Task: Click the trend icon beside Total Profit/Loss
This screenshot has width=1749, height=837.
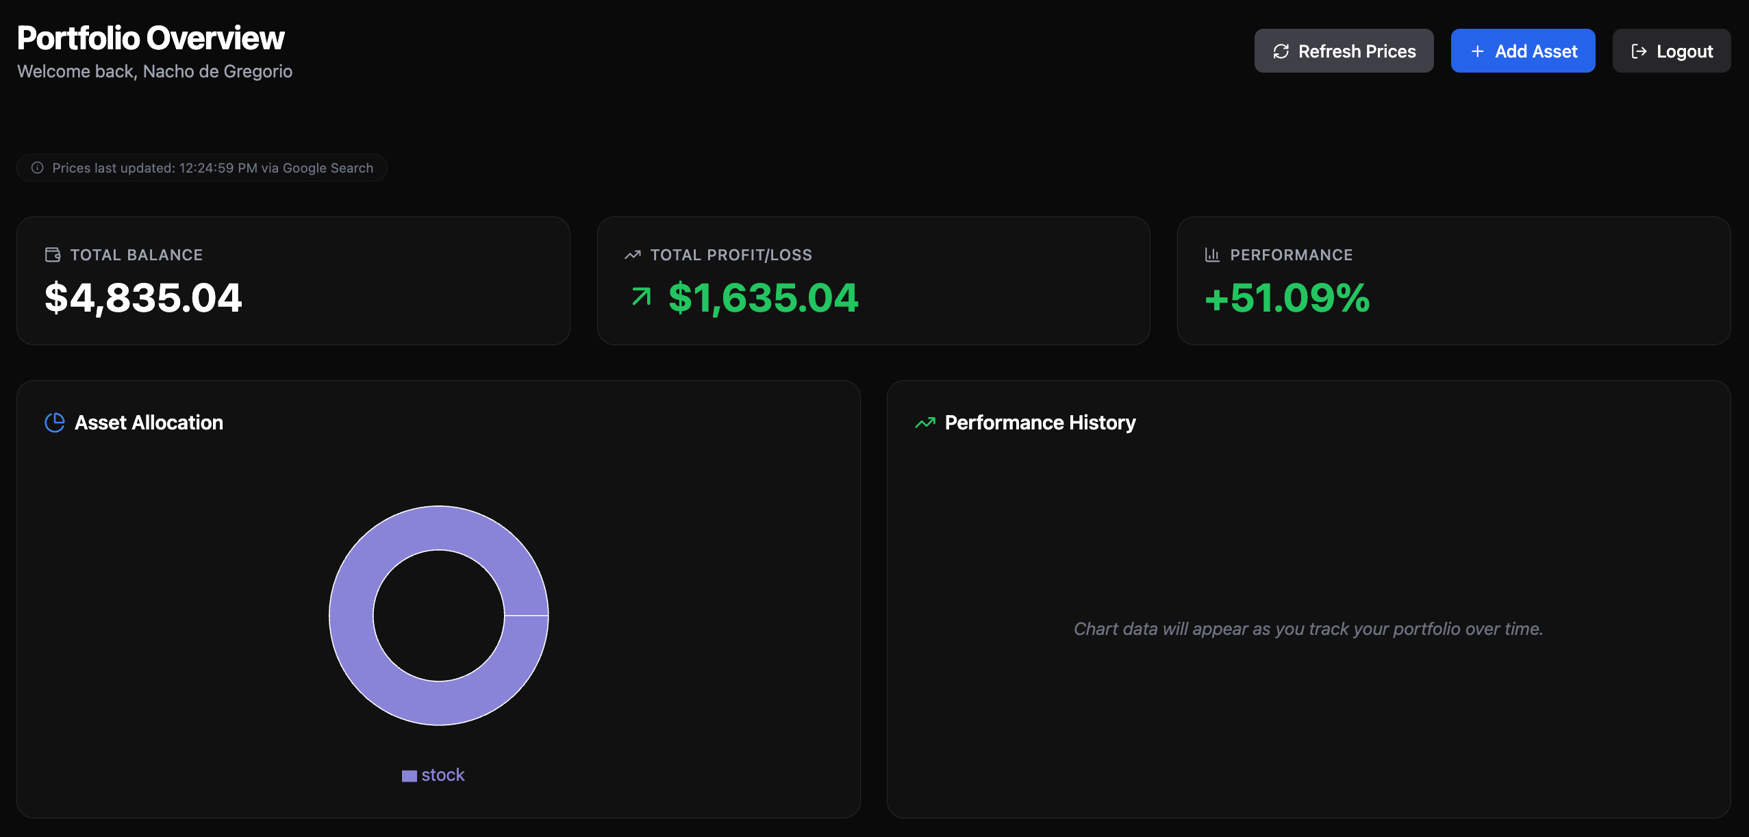Action: pos(633,255)
